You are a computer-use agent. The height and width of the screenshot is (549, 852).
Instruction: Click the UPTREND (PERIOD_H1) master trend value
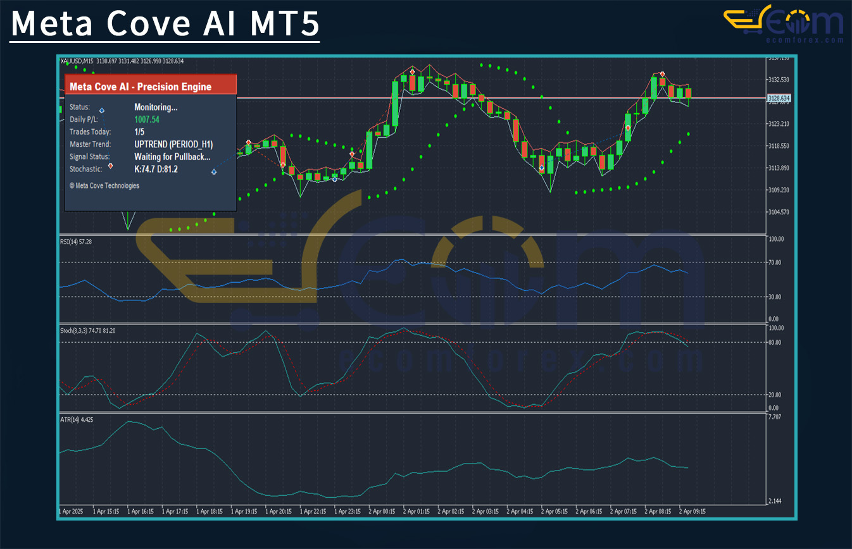(x=173, y=144)
